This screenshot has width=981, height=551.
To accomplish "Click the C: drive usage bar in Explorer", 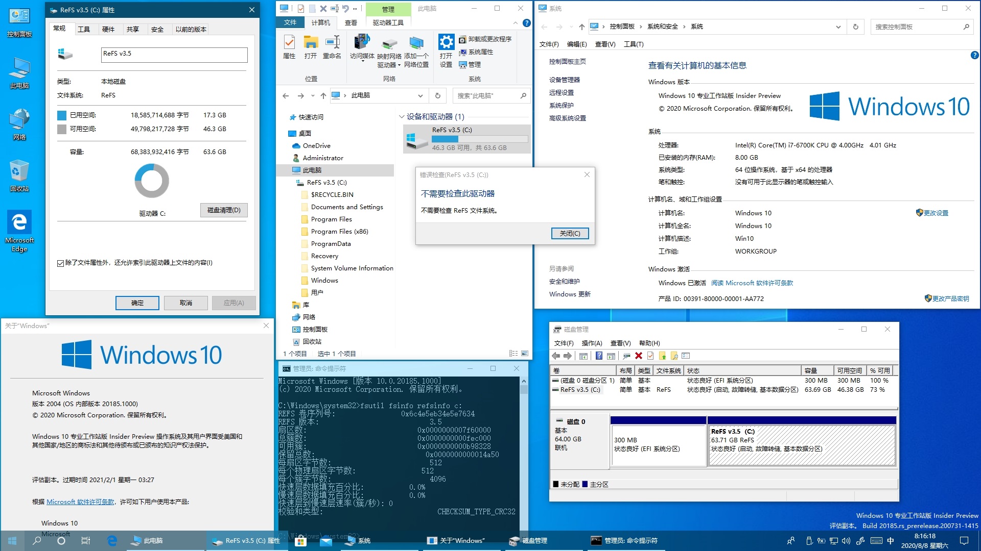I will pos(480,139).
